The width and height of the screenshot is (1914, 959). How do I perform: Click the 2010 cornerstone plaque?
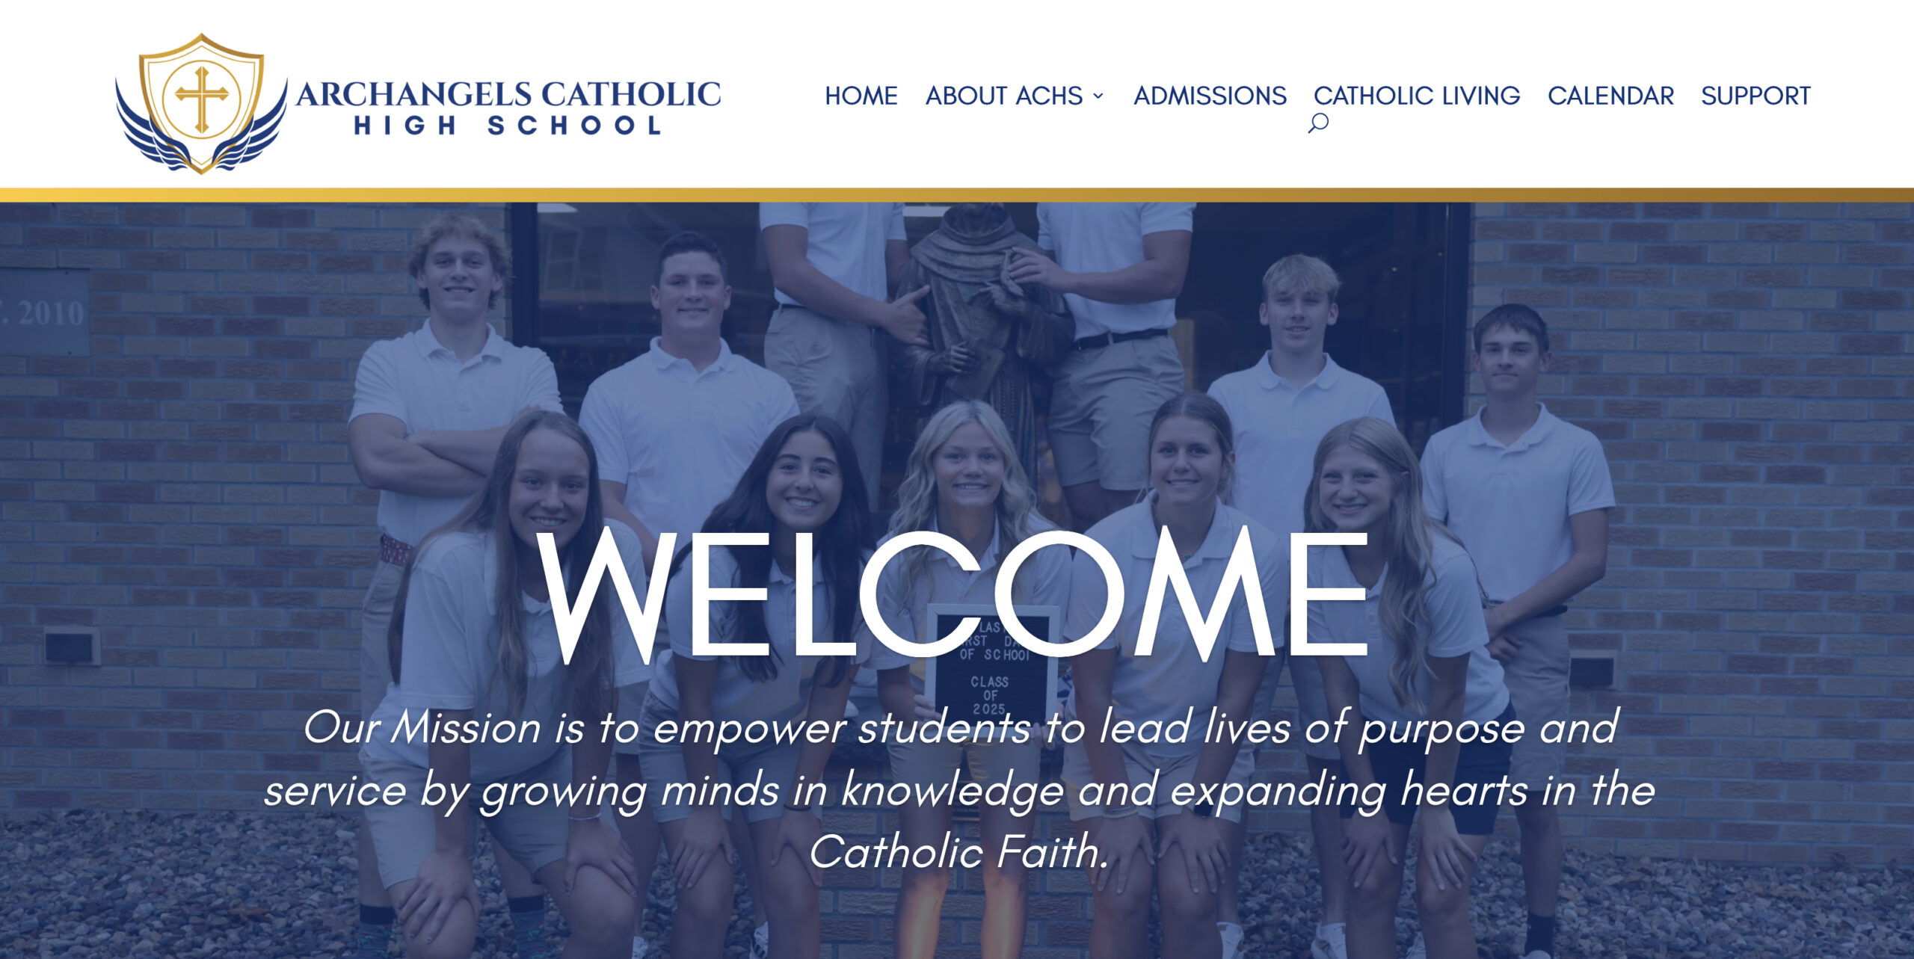[x=43, y=312]
